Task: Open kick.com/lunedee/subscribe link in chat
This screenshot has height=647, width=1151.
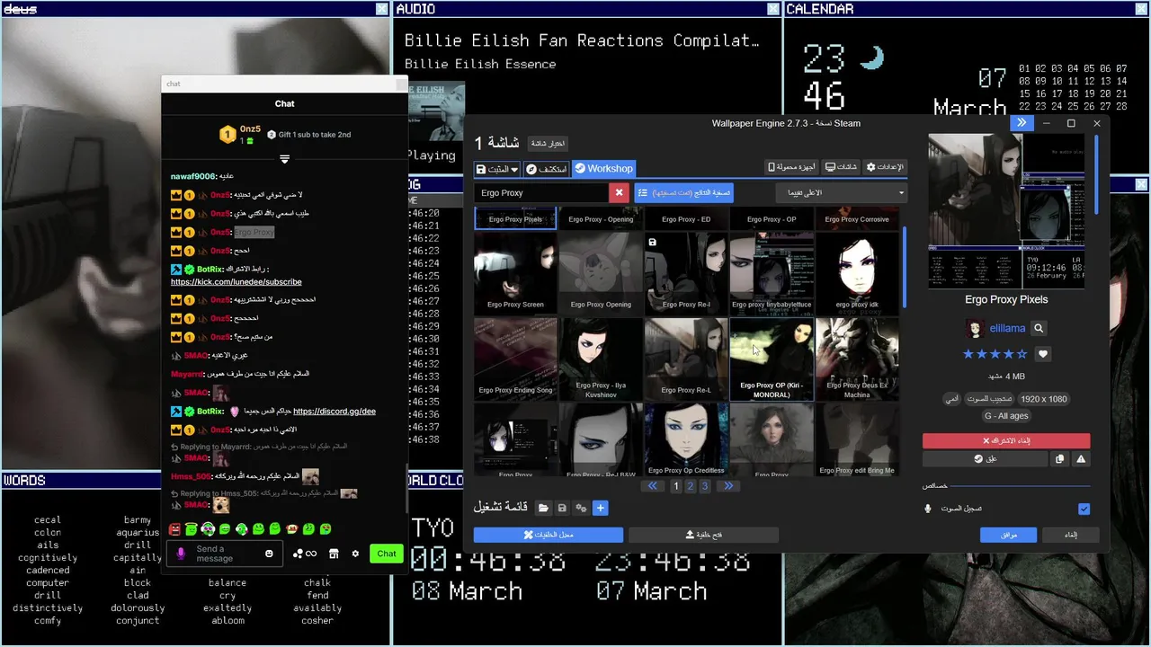Action: point(236,281)
